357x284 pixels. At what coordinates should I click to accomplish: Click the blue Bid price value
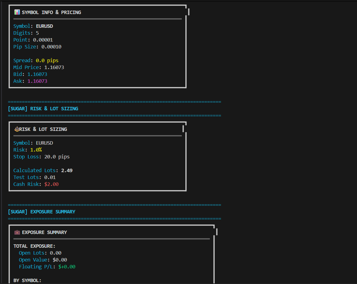[x=37, y=74]
